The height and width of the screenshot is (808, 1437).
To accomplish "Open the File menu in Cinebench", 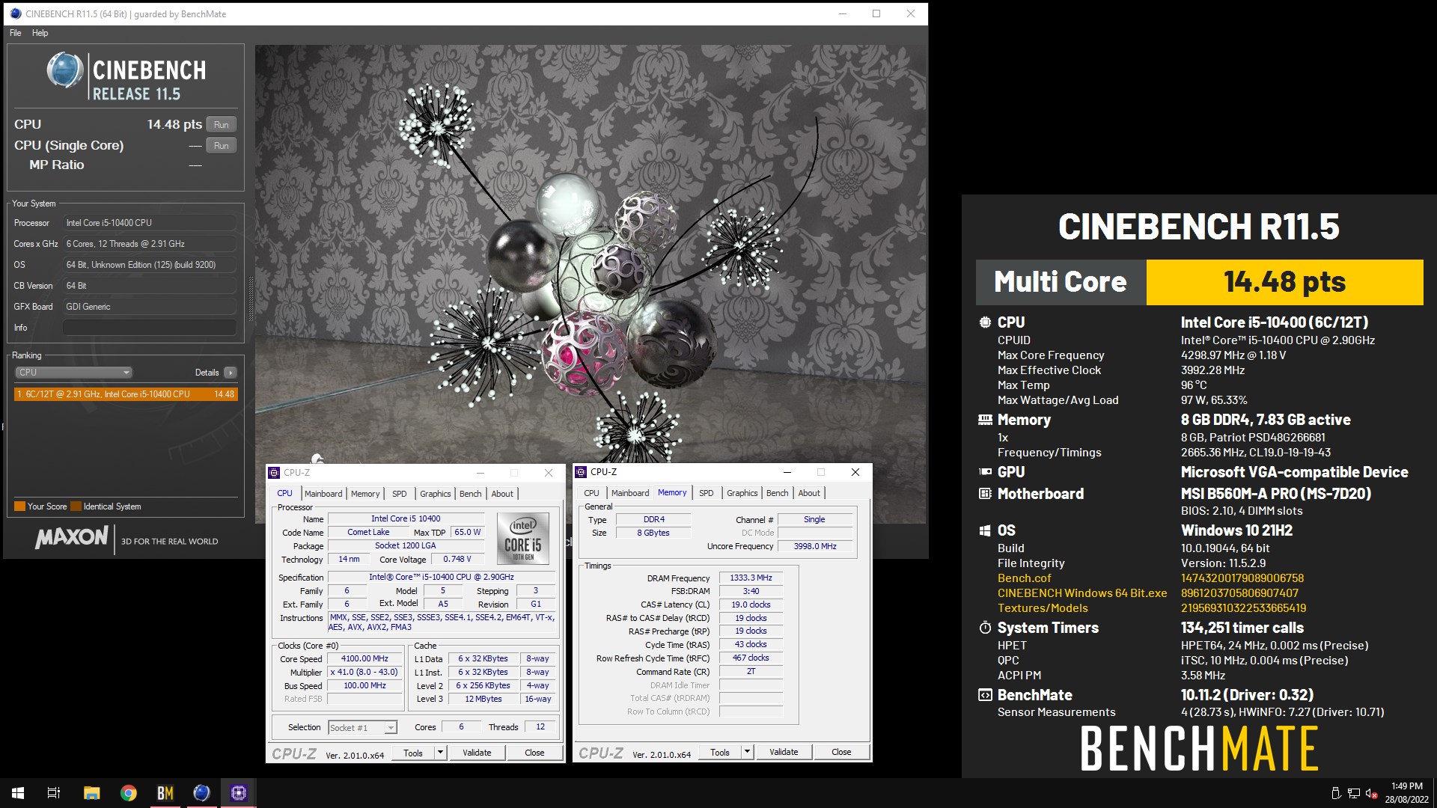I will point(16,33).
